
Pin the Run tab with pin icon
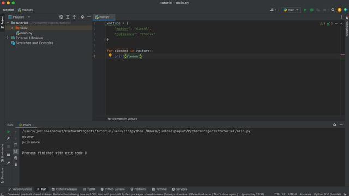click(9, 163)
